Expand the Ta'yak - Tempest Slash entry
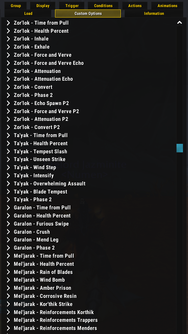This screenshot has height=334, width=188. [x=8, y=151]
